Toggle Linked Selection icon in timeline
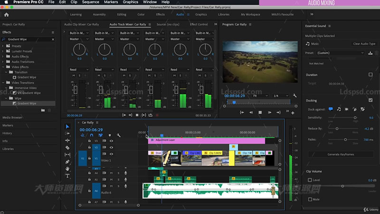The height and width of the screenshot is (214, 380). coord(101,135)
